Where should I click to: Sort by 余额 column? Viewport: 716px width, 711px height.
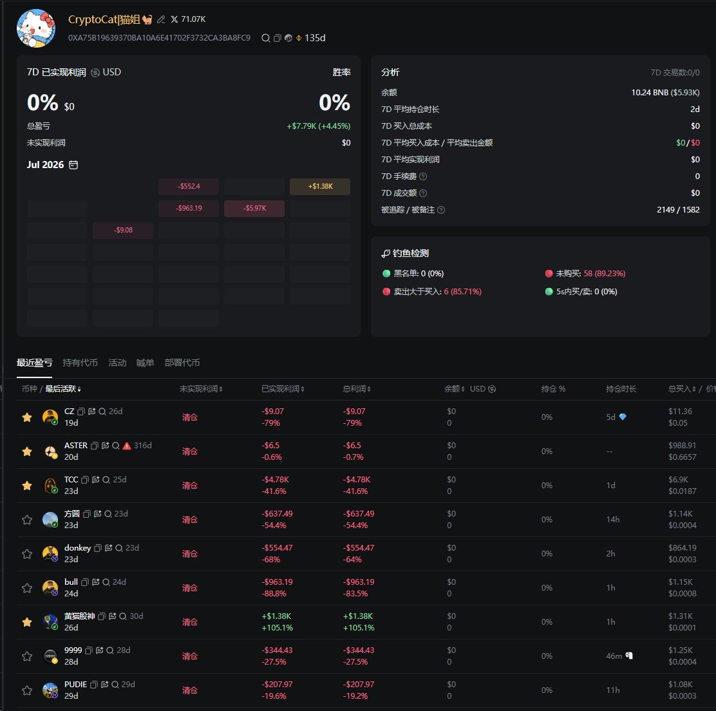(455, 389)
